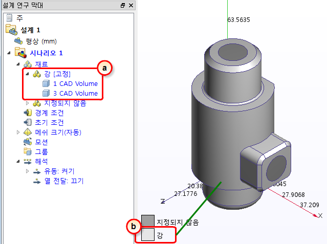Click the 주 notes icon
The height and width of the screenshot is (244, 327).
(9, 18)
